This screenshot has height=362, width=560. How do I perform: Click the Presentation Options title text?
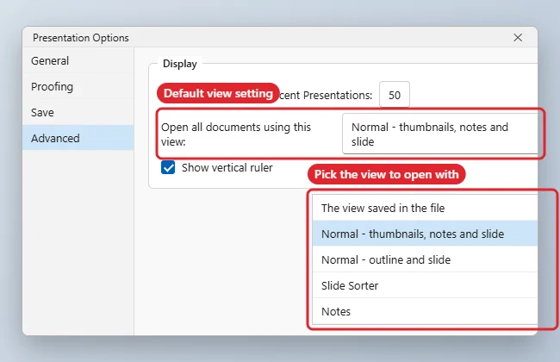81,38
